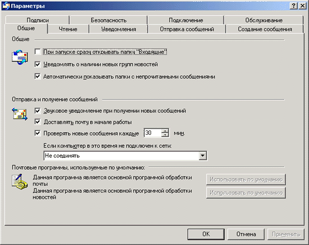This screenshot has height=245, width=309.
Task: Open the Подписи tab
Action: pos(38,20)
